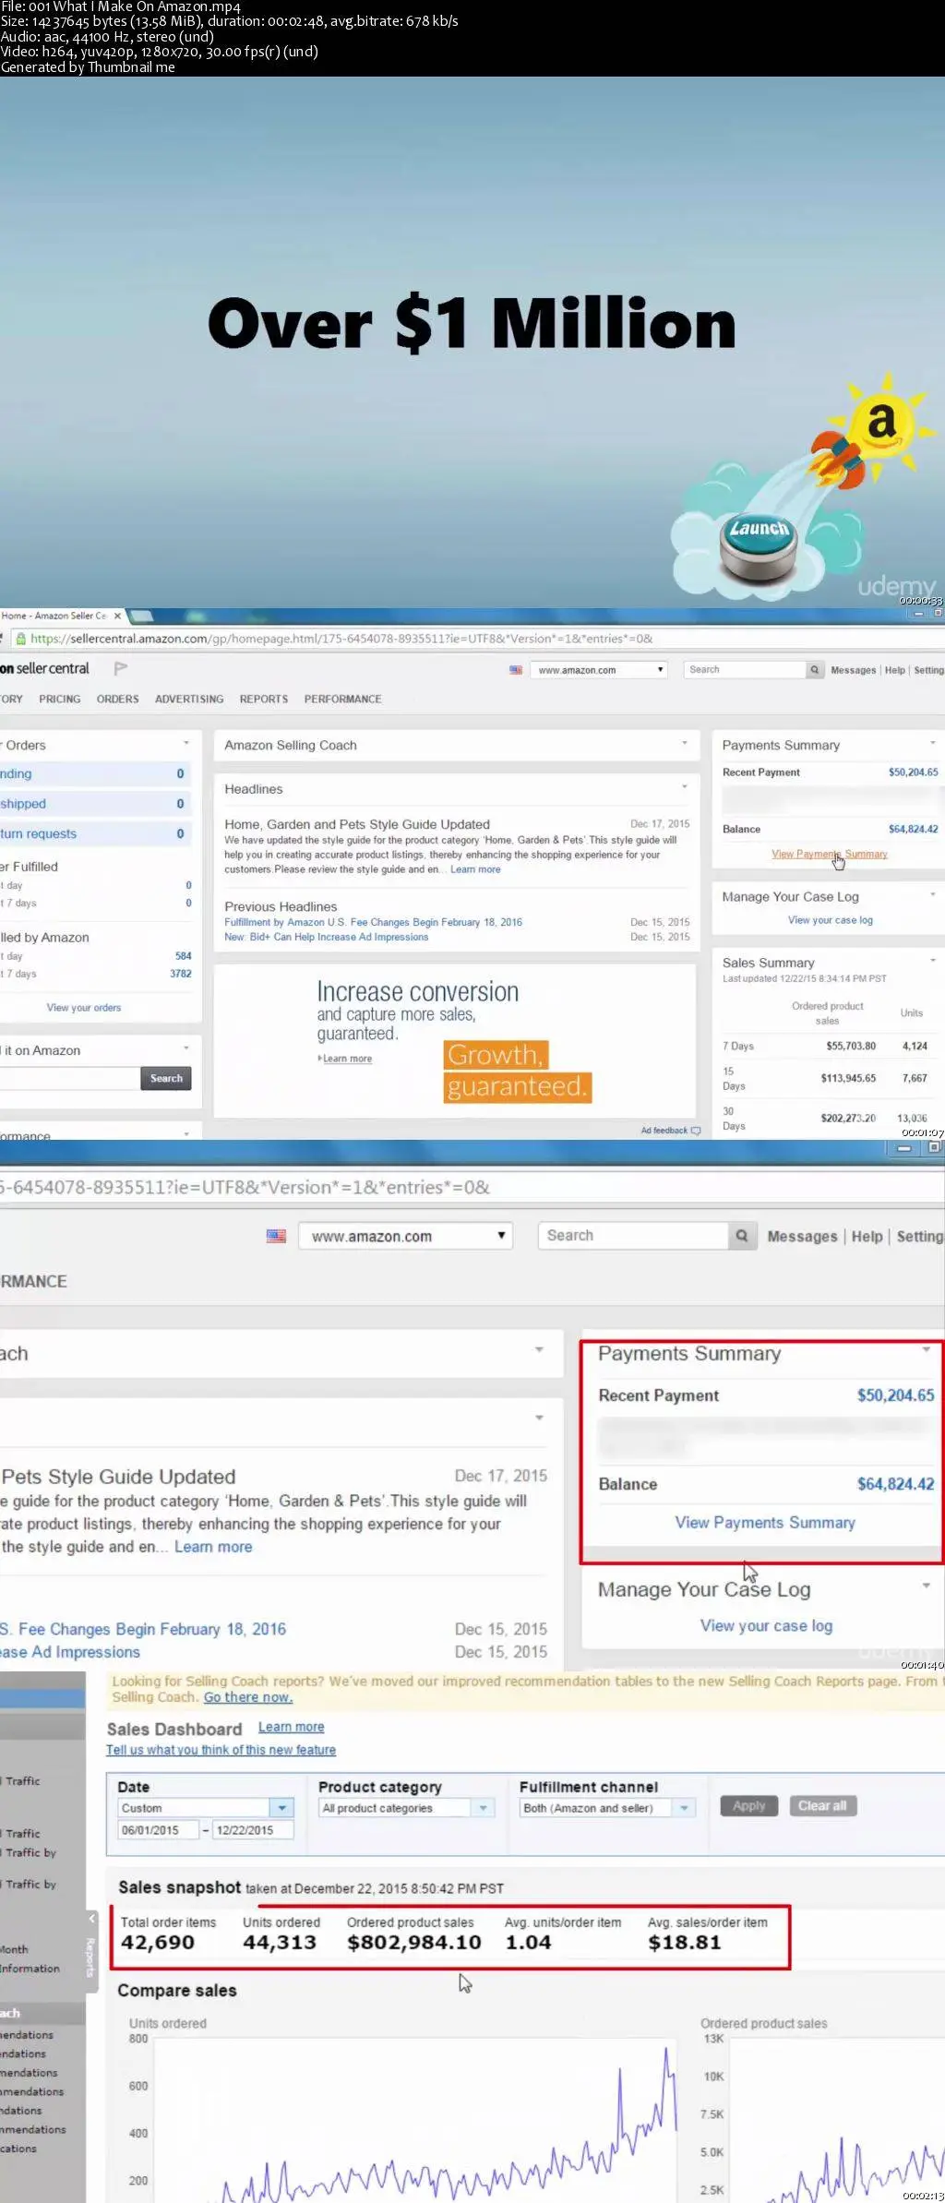Screen dimensions: 945x2203
Task: Open the 'View your orders' link
Action: click(84, 1008)
